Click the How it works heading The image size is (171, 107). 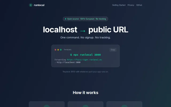(x=85, y=93)
